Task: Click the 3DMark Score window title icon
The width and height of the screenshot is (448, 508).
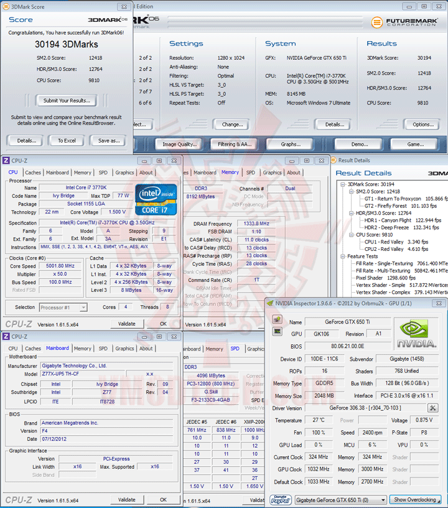Action: click(6, 6)
